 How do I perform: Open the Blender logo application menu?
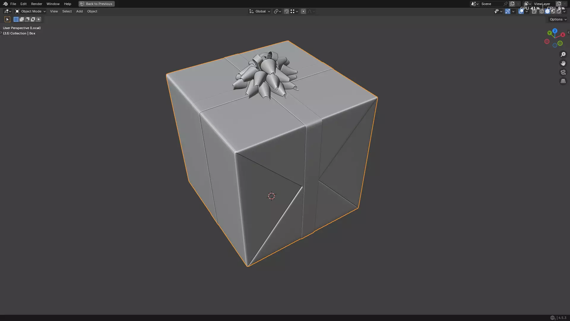[5, 4]
